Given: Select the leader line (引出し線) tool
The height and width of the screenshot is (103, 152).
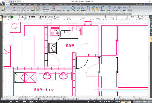Looking at the screenshot, I should (x=114, y=9).
